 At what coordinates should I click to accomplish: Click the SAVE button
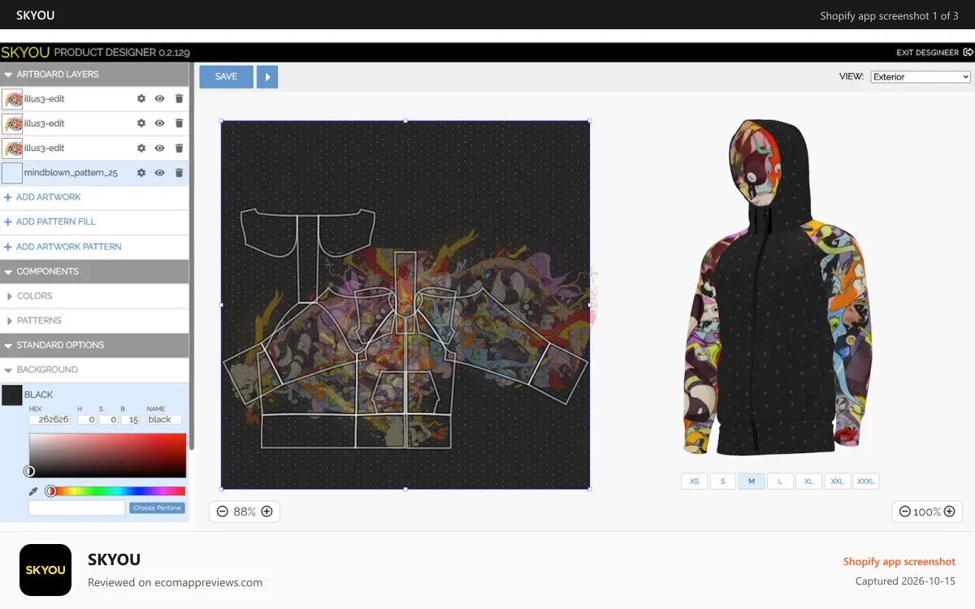tap(226, 76)
